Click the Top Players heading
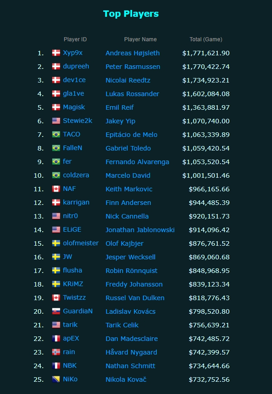The height and width of the screenshot is (394, 272). pyautogui.click(x=131, y=14)
